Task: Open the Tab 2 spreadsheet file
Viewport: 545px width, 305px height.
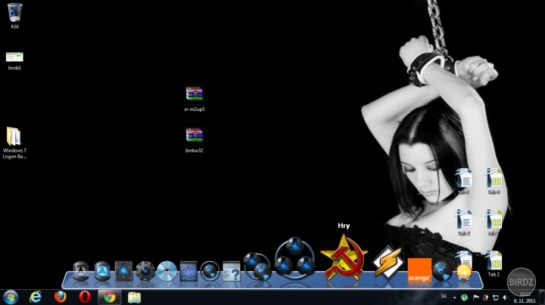Action: click(x=494, y=263)
